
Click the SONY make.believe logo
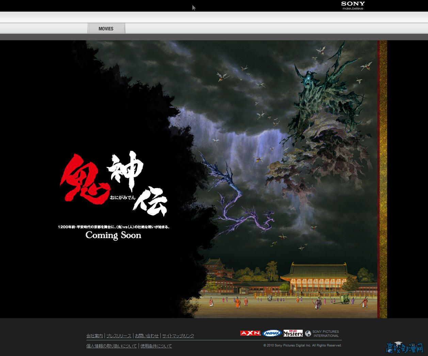tap(353, 5)
